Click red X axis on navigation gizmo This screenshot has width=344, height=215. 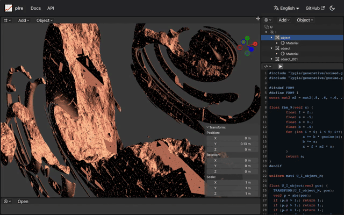tap(255, 44)
